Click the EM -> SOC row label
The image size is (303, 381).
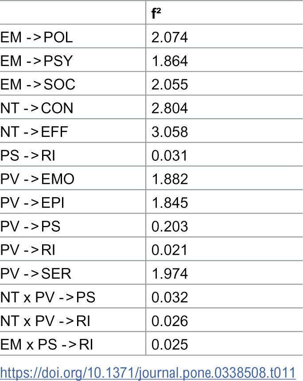point(38,84)
